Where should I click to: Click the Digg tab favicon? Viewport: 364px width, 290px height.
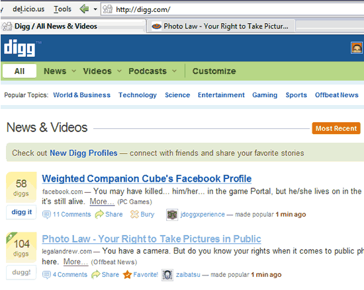[x=7, y=26]
